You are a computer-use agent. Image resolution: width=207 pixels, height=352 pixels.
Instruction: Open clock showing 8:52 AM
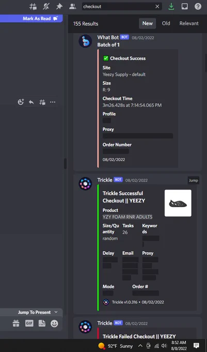[179, 346]
